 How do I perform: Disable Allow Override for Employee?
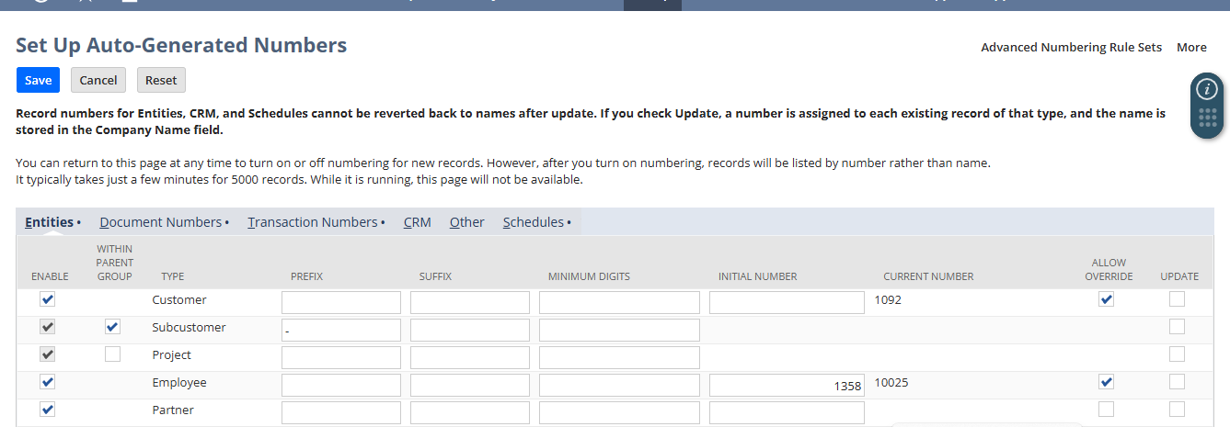pyautogui.click(x=1106, y=382)
